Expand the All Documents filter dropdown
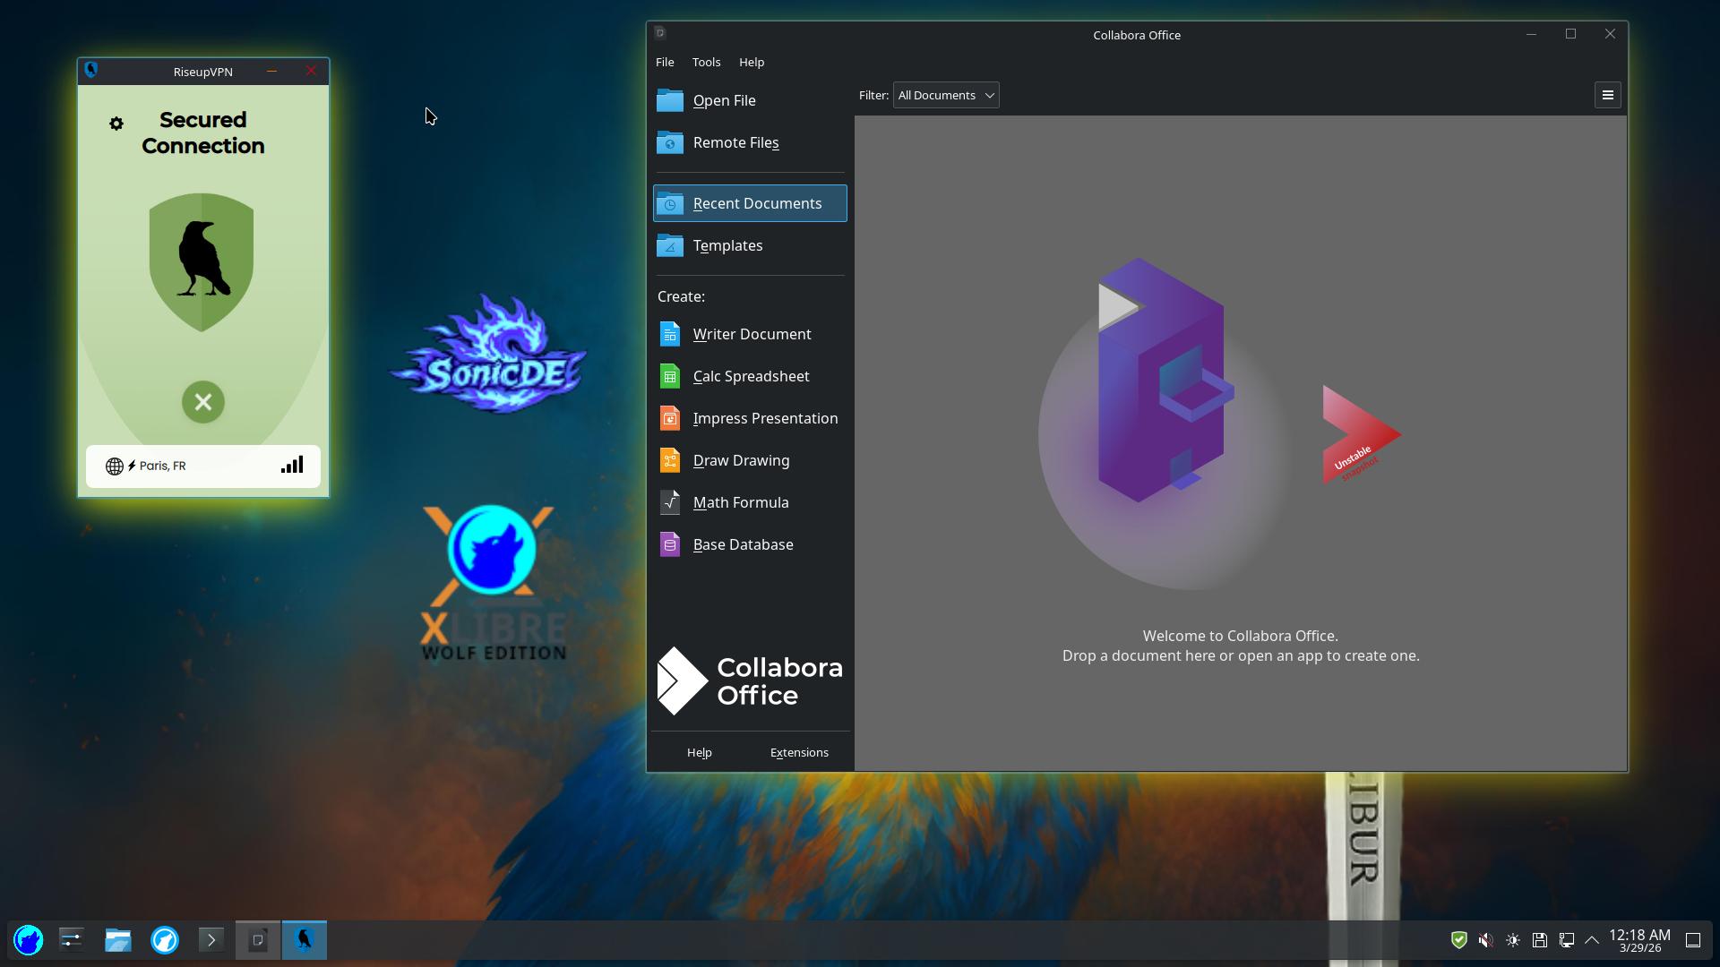 pyautogui.click(x=946, y=95)
